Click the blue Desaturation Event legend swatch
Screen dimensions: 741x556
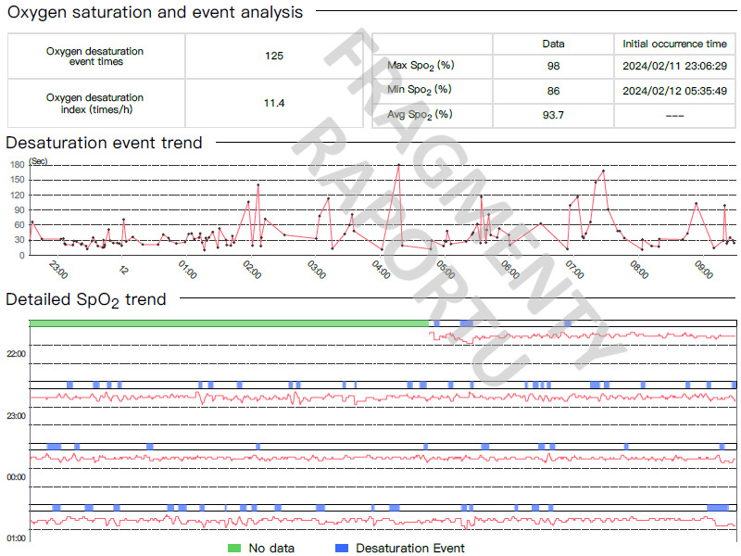click(x=340, y=548)
